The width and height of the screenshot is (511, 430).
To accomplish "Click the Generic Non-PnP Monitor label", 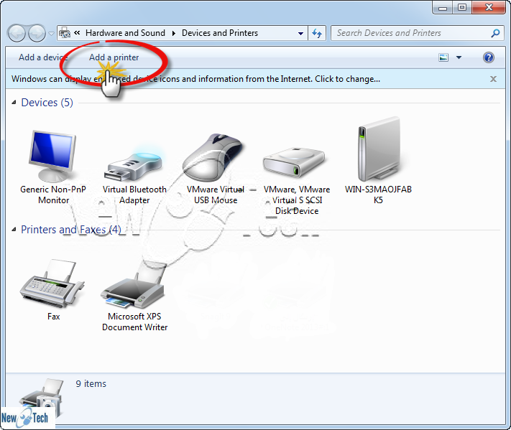I will (x=53, y=195).
